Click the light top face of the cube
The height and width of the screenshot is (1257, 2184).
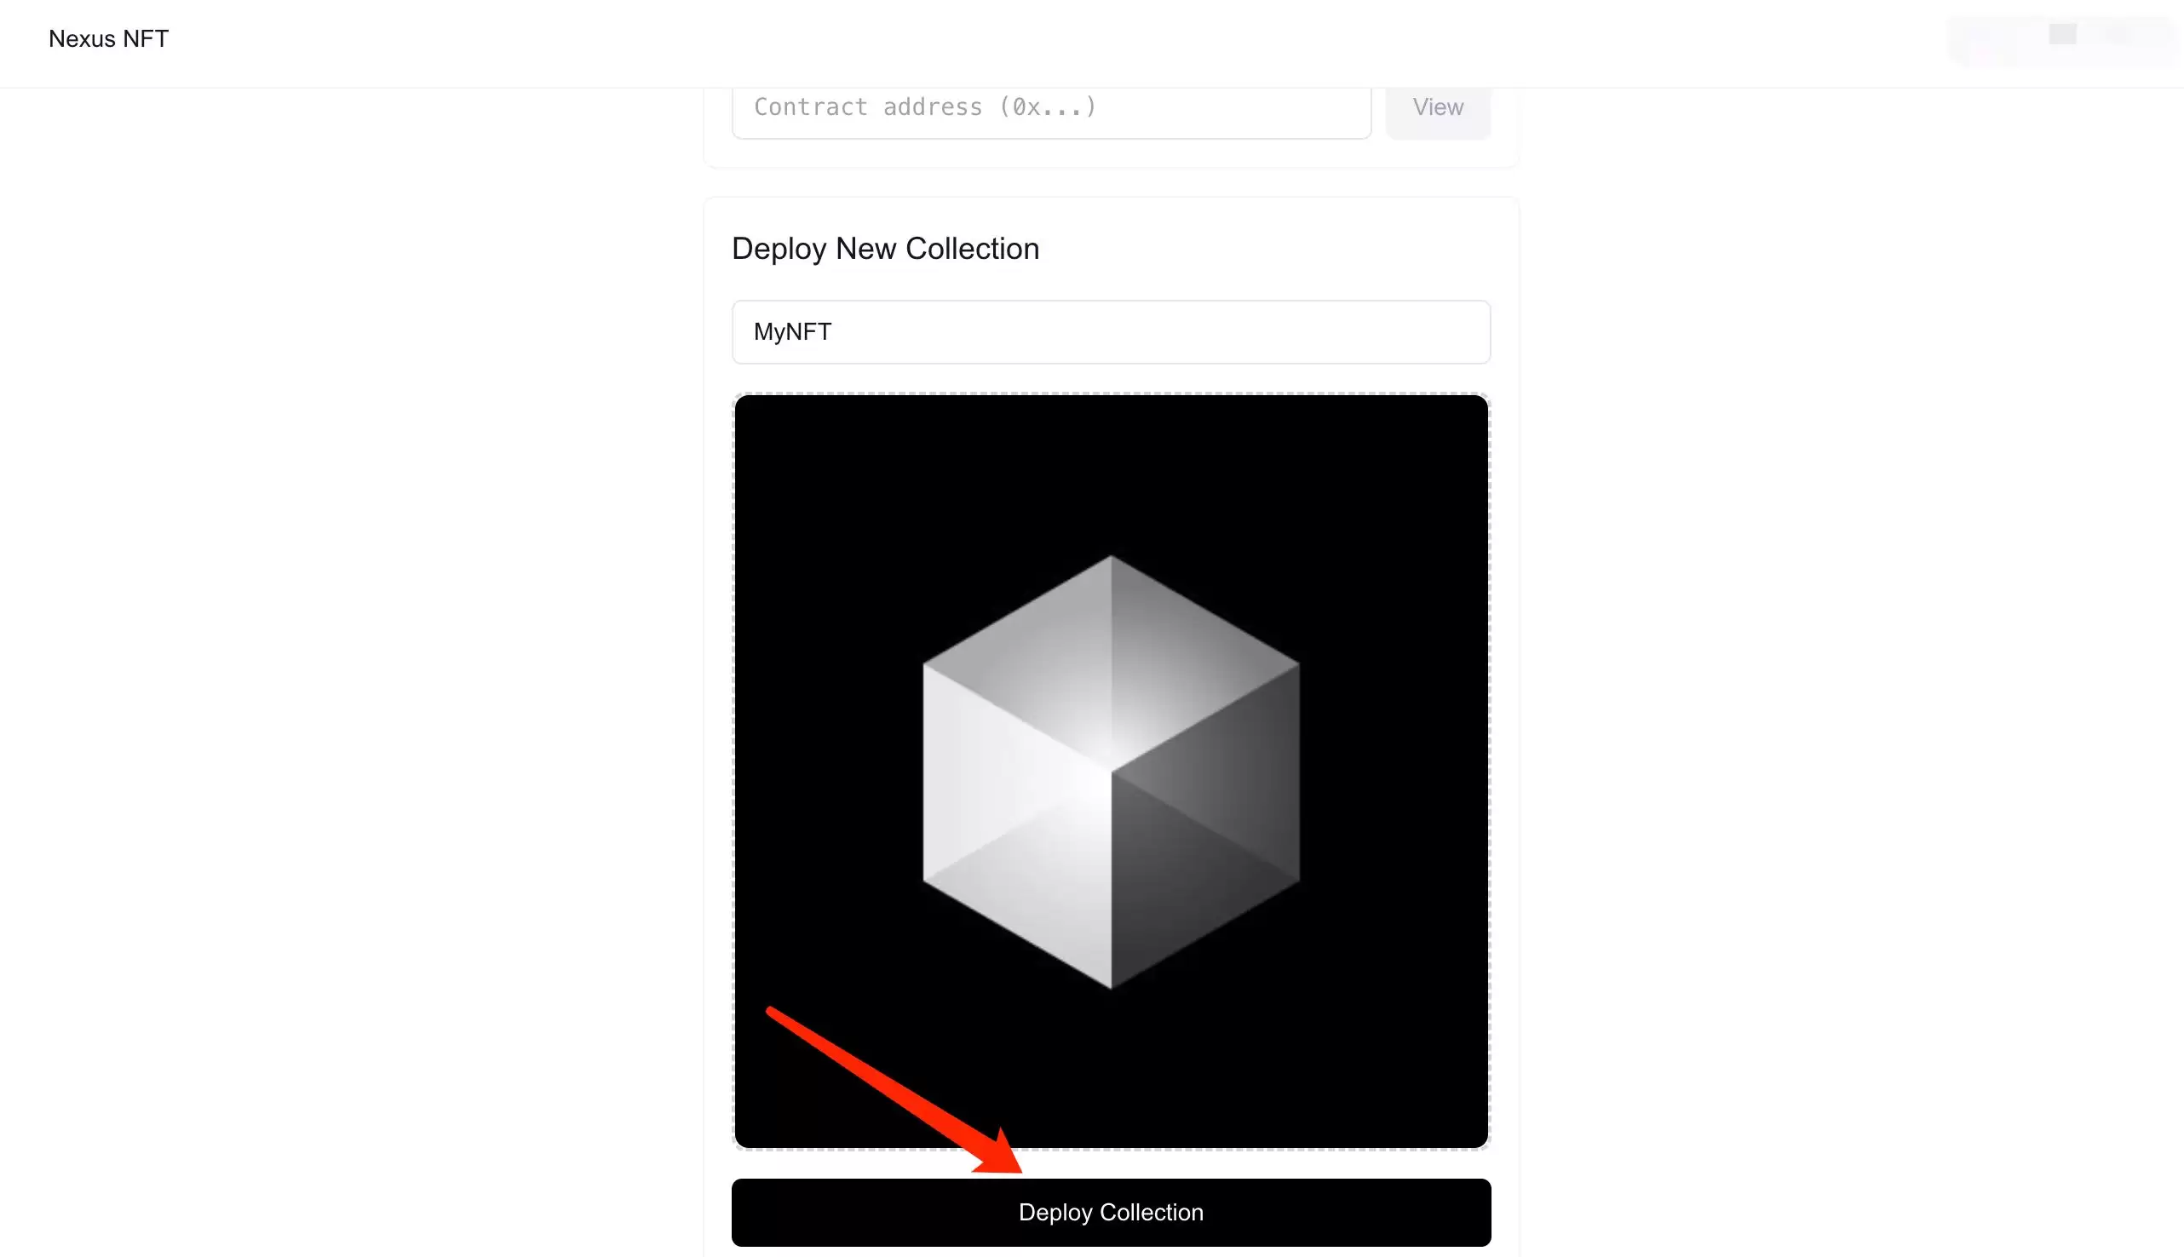[1110, 661]
